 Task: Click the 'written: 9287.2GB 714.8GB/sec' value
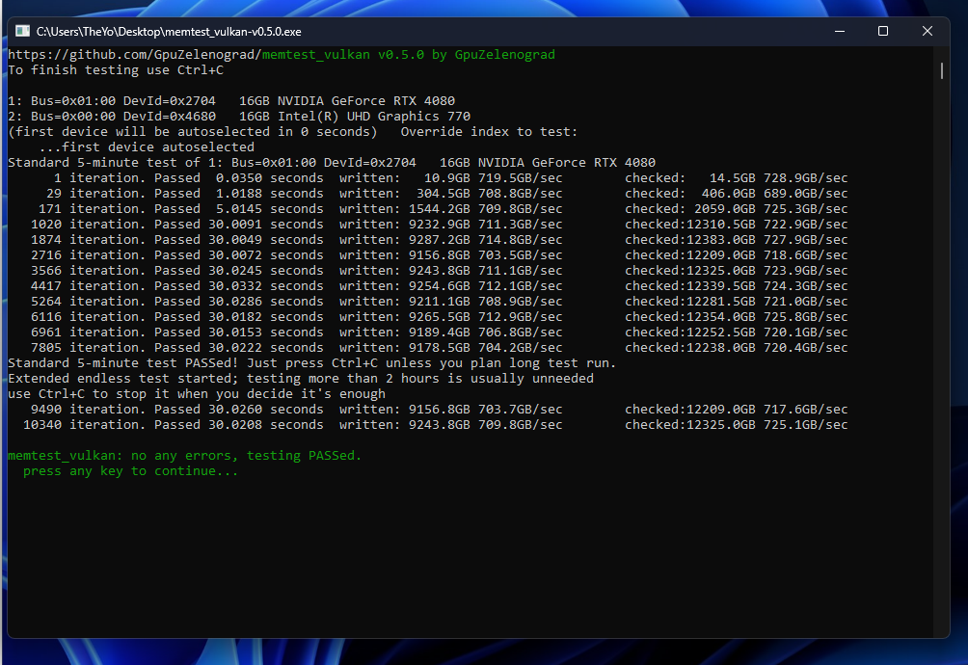(x=450, y=239)
